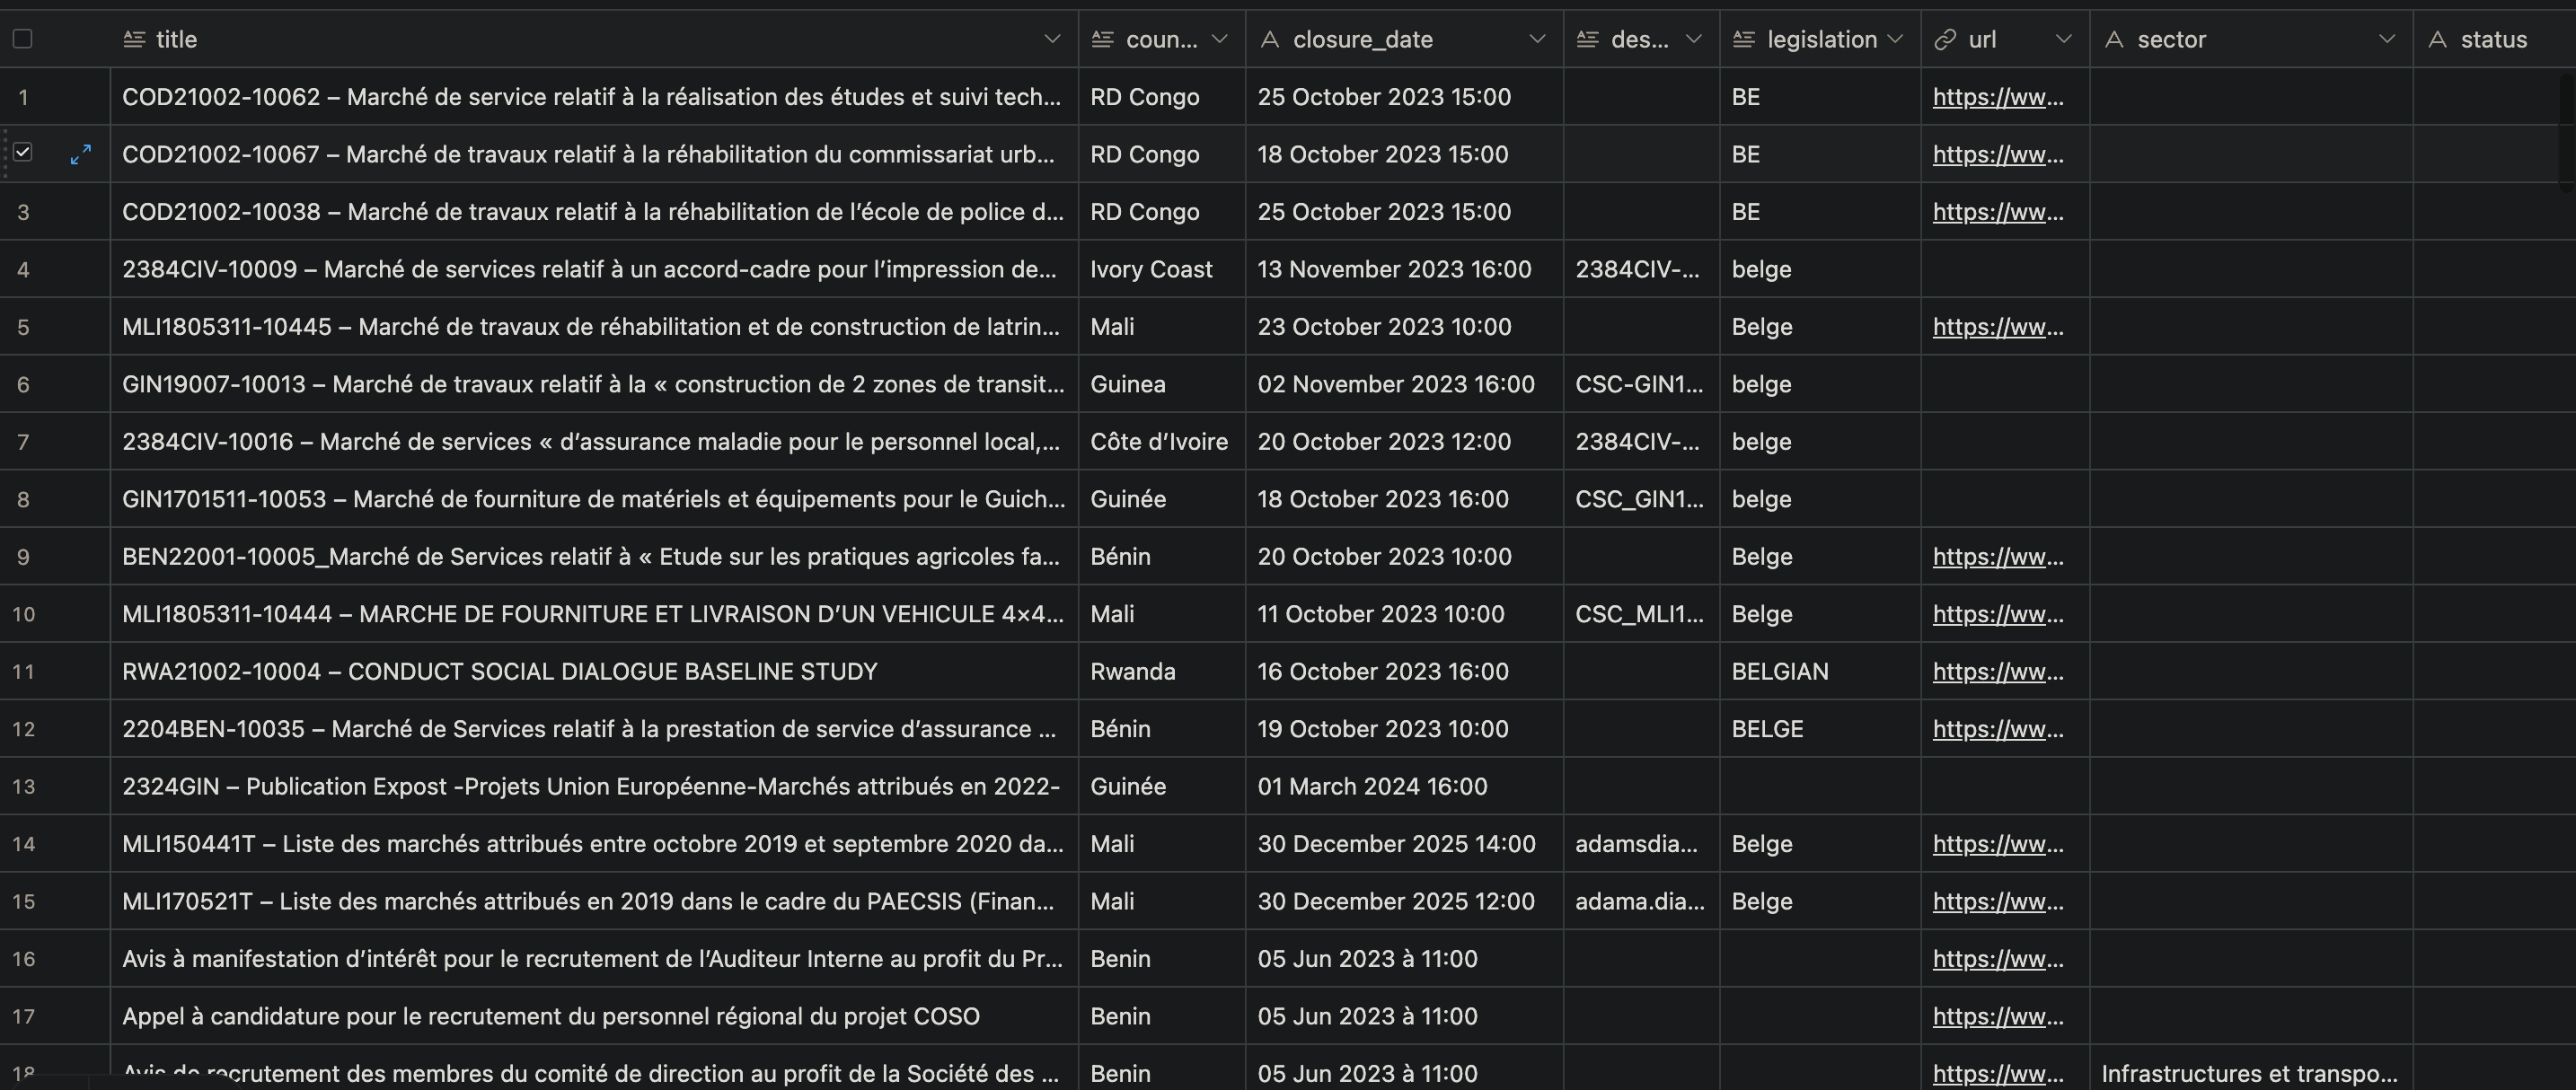Click the status column type icon
Screen dimensions: 2576x1090
click(2438, 39)
